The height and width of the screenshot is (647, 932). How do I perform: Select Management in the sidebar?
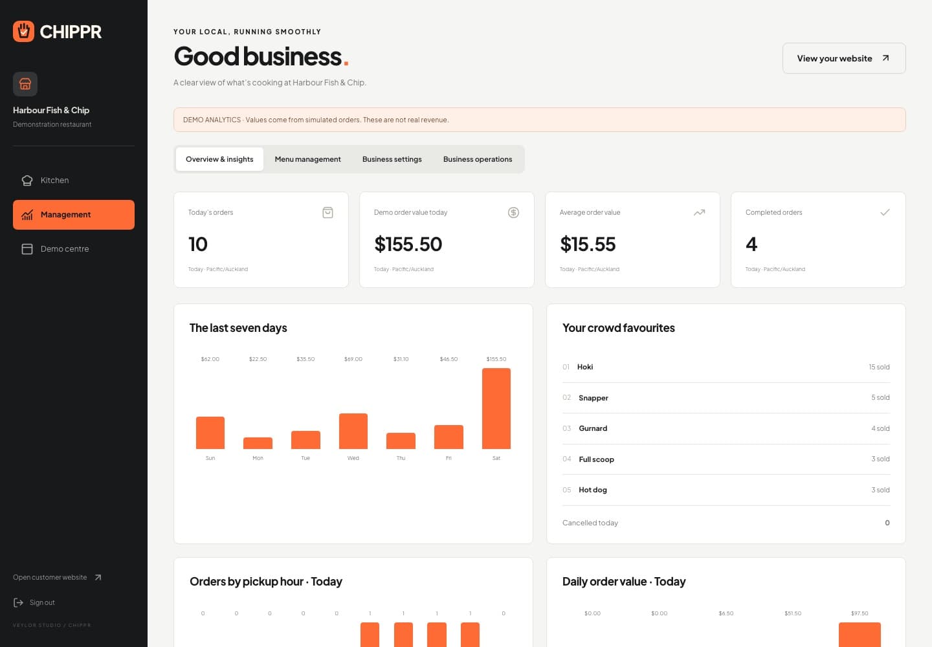(74, 215)
